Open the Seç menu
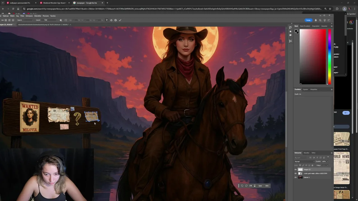Screen dimensions: 358x201 17,16
